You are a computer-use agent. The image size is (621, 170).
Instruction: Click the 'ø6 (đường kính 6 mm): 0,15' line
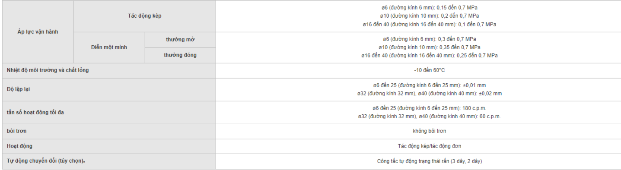429,8
